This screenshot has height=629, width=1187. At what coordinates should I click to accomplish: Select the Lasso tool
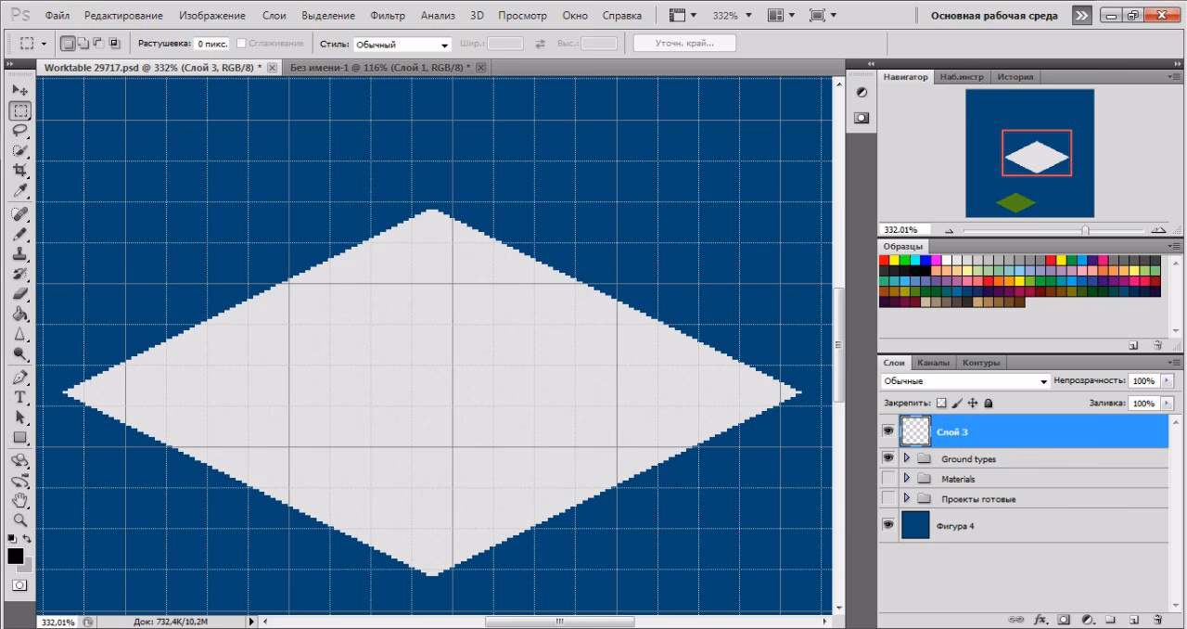point(19,131)
